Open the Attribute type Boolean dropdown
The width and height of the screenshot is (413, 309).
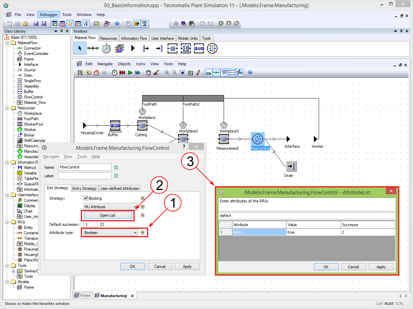[x=111, y=233]
